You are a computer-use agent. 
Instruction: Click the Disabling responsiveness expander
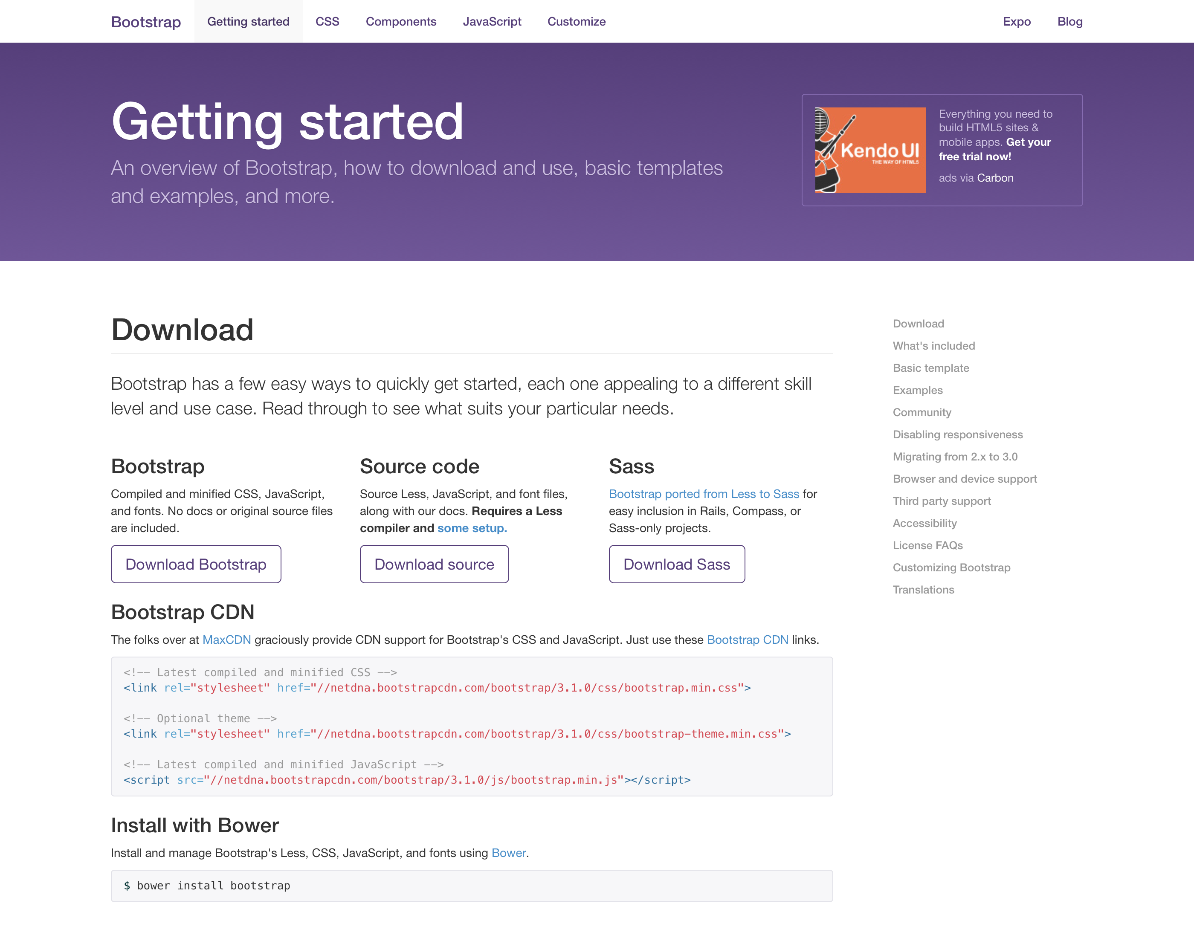pos(957,434)
